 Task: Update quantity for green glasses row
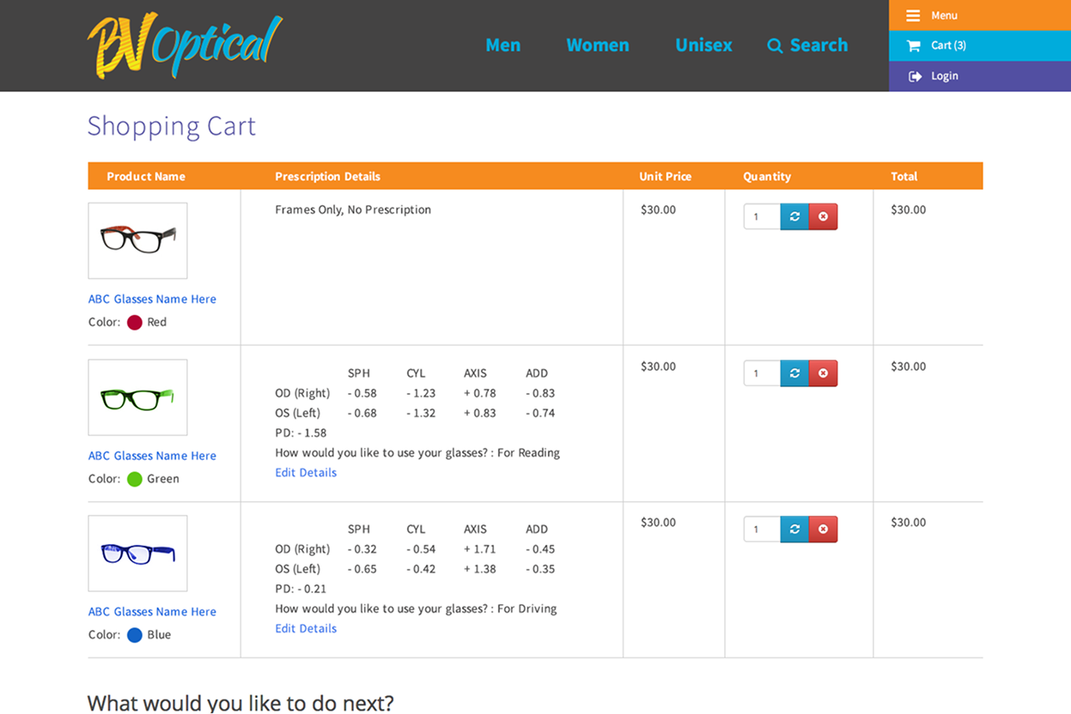point(794,373)
